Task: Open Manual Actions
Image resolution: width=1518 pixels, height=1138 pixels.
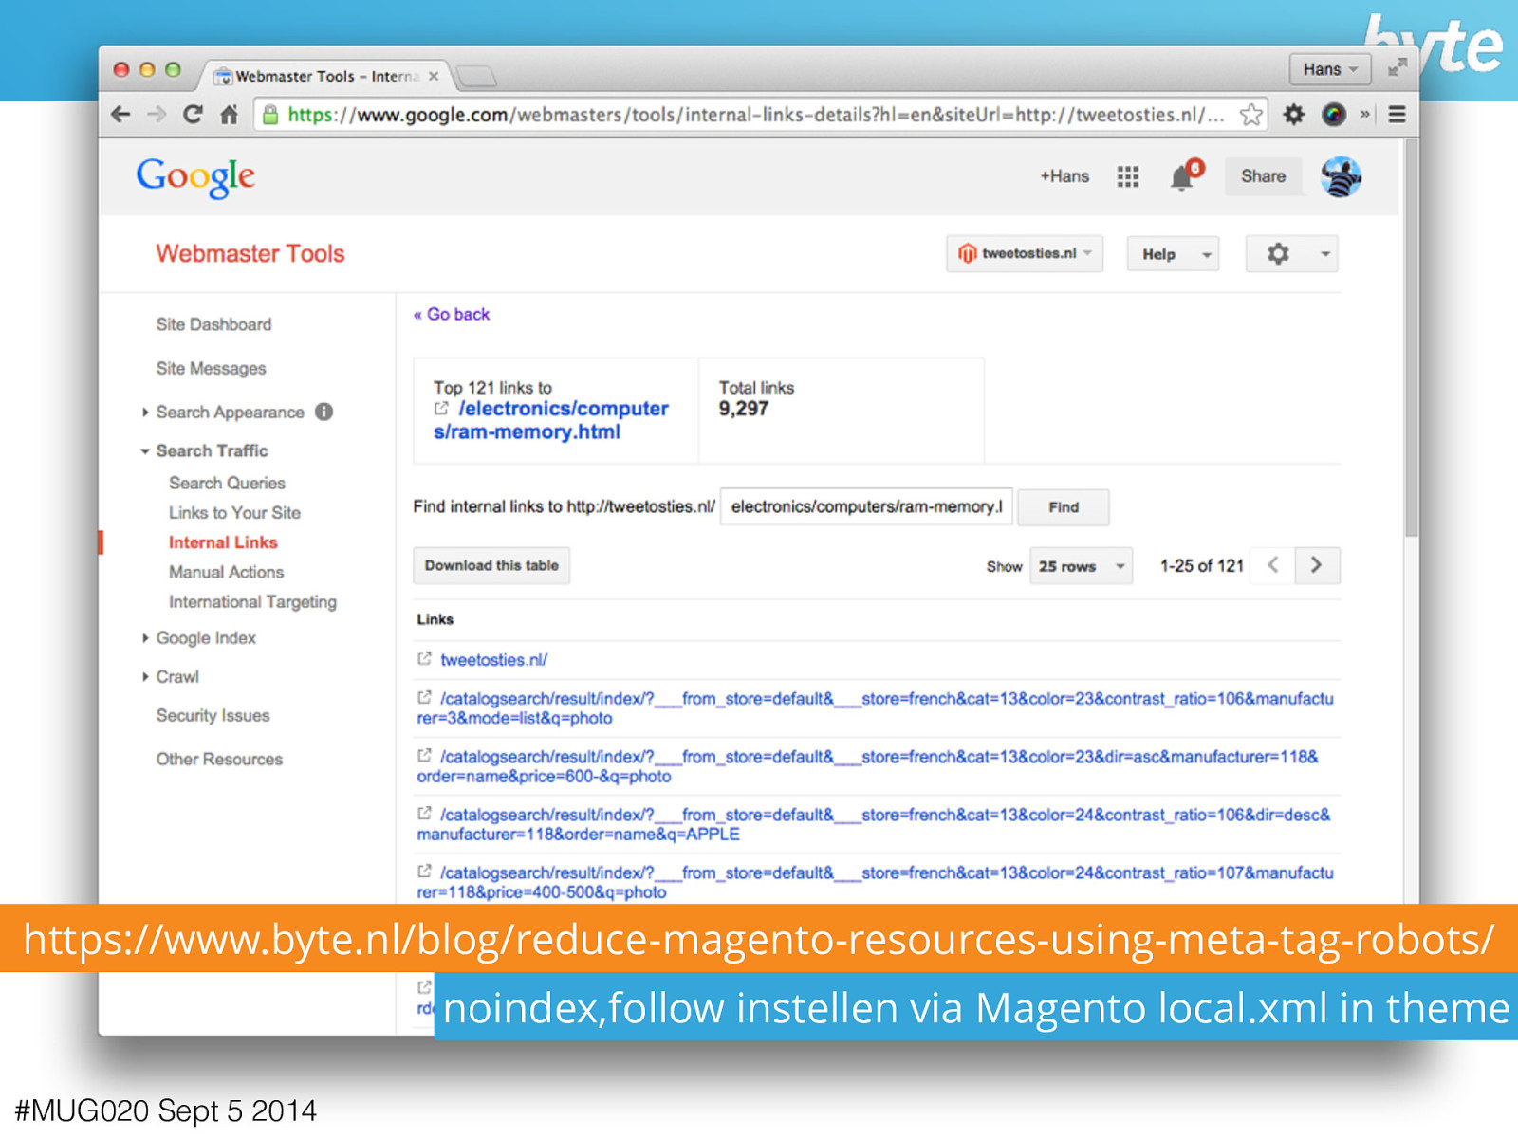Action: 226,572
